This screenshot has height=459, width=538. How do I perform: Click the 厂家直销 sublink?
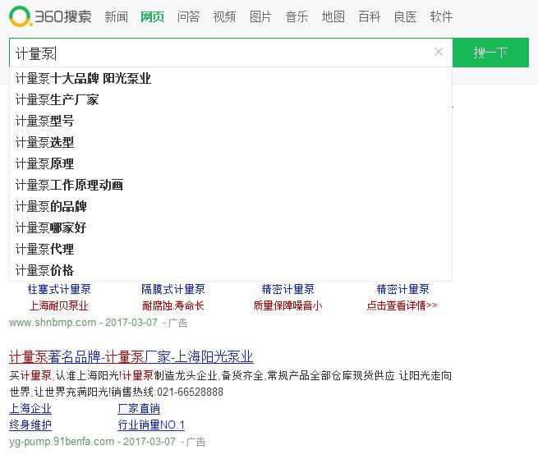[139, 408]
